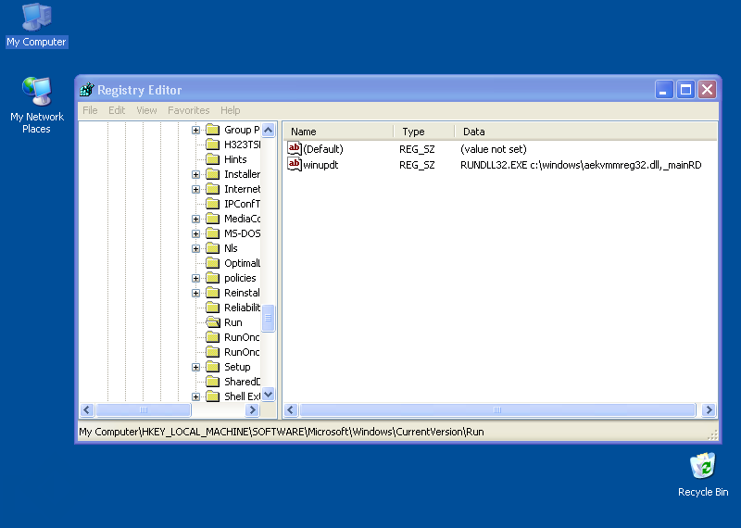The height and width of the screenshot is (528, 741).
Task: Select the Run key label in tree
Action: [233, 322]
